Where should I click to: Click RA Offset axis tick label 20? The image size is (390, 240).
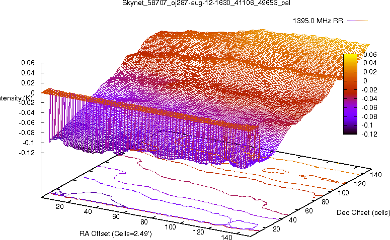60,206
